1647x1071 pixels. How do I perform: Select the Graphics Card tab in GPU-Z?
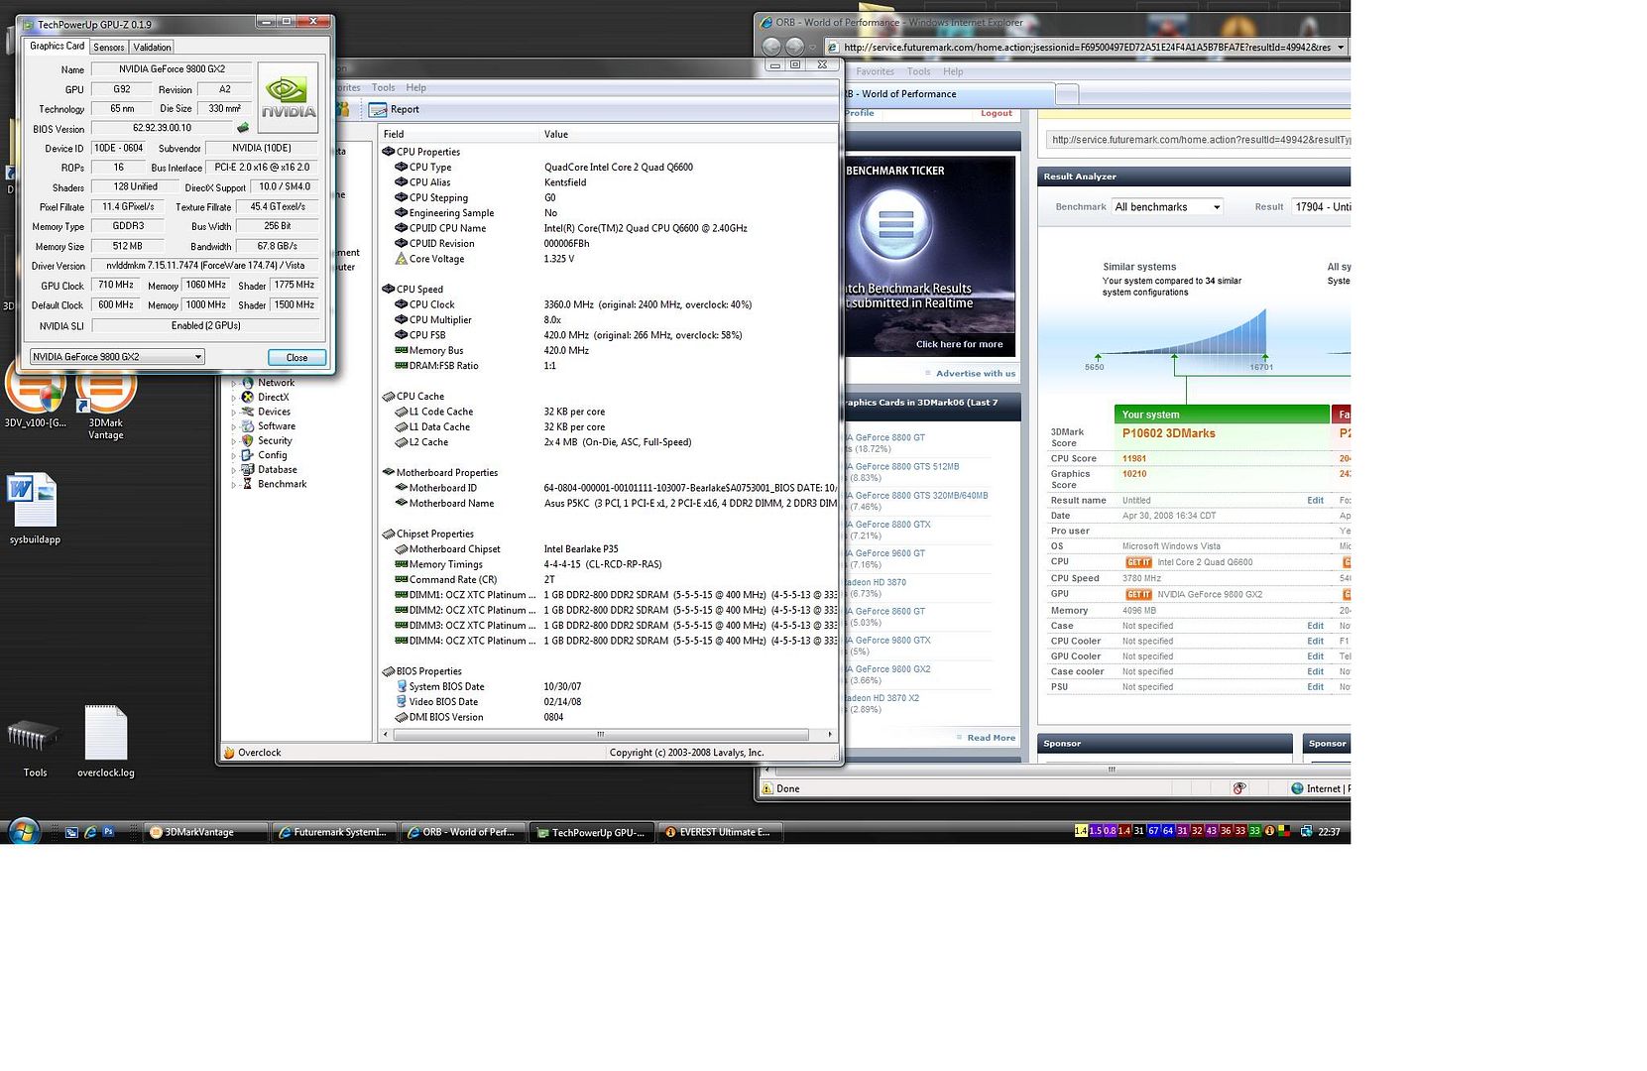(x=57, y=46)
